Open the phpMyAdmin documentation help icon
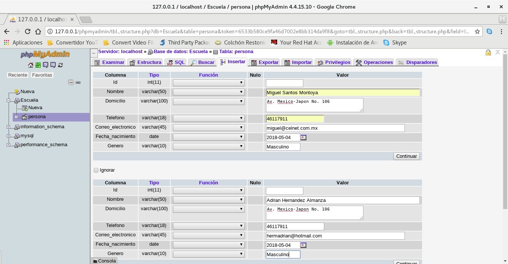508x264 pixels. click(46, 65)
